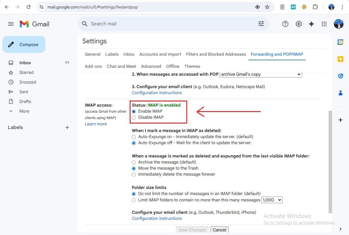Select Archive the message (default)

pyautogui.click(x=134, y=162)
